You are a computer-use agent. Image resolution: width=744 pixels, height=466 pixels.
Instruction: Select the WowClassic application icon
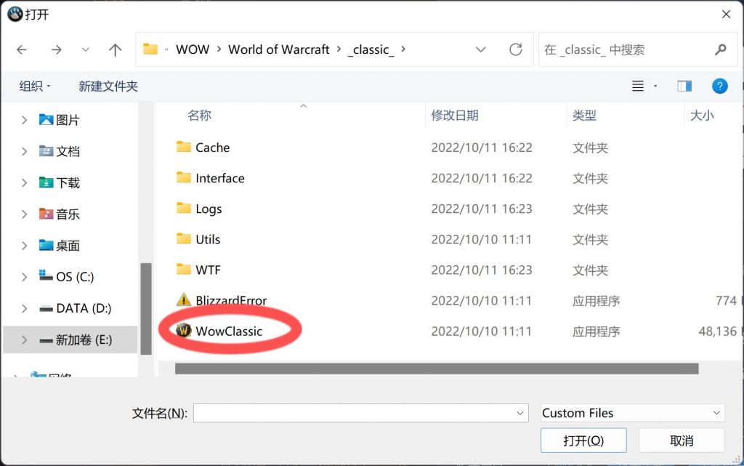click(184, 330)
